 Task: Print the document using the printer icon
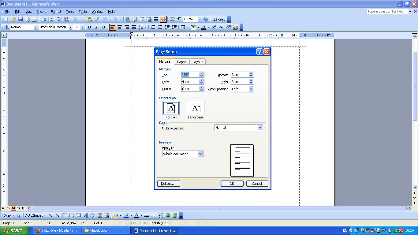pyautogui.click(x=43, y=19)
